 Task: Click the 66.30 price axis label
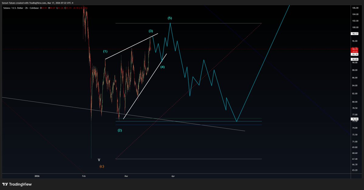click(355, 165)
